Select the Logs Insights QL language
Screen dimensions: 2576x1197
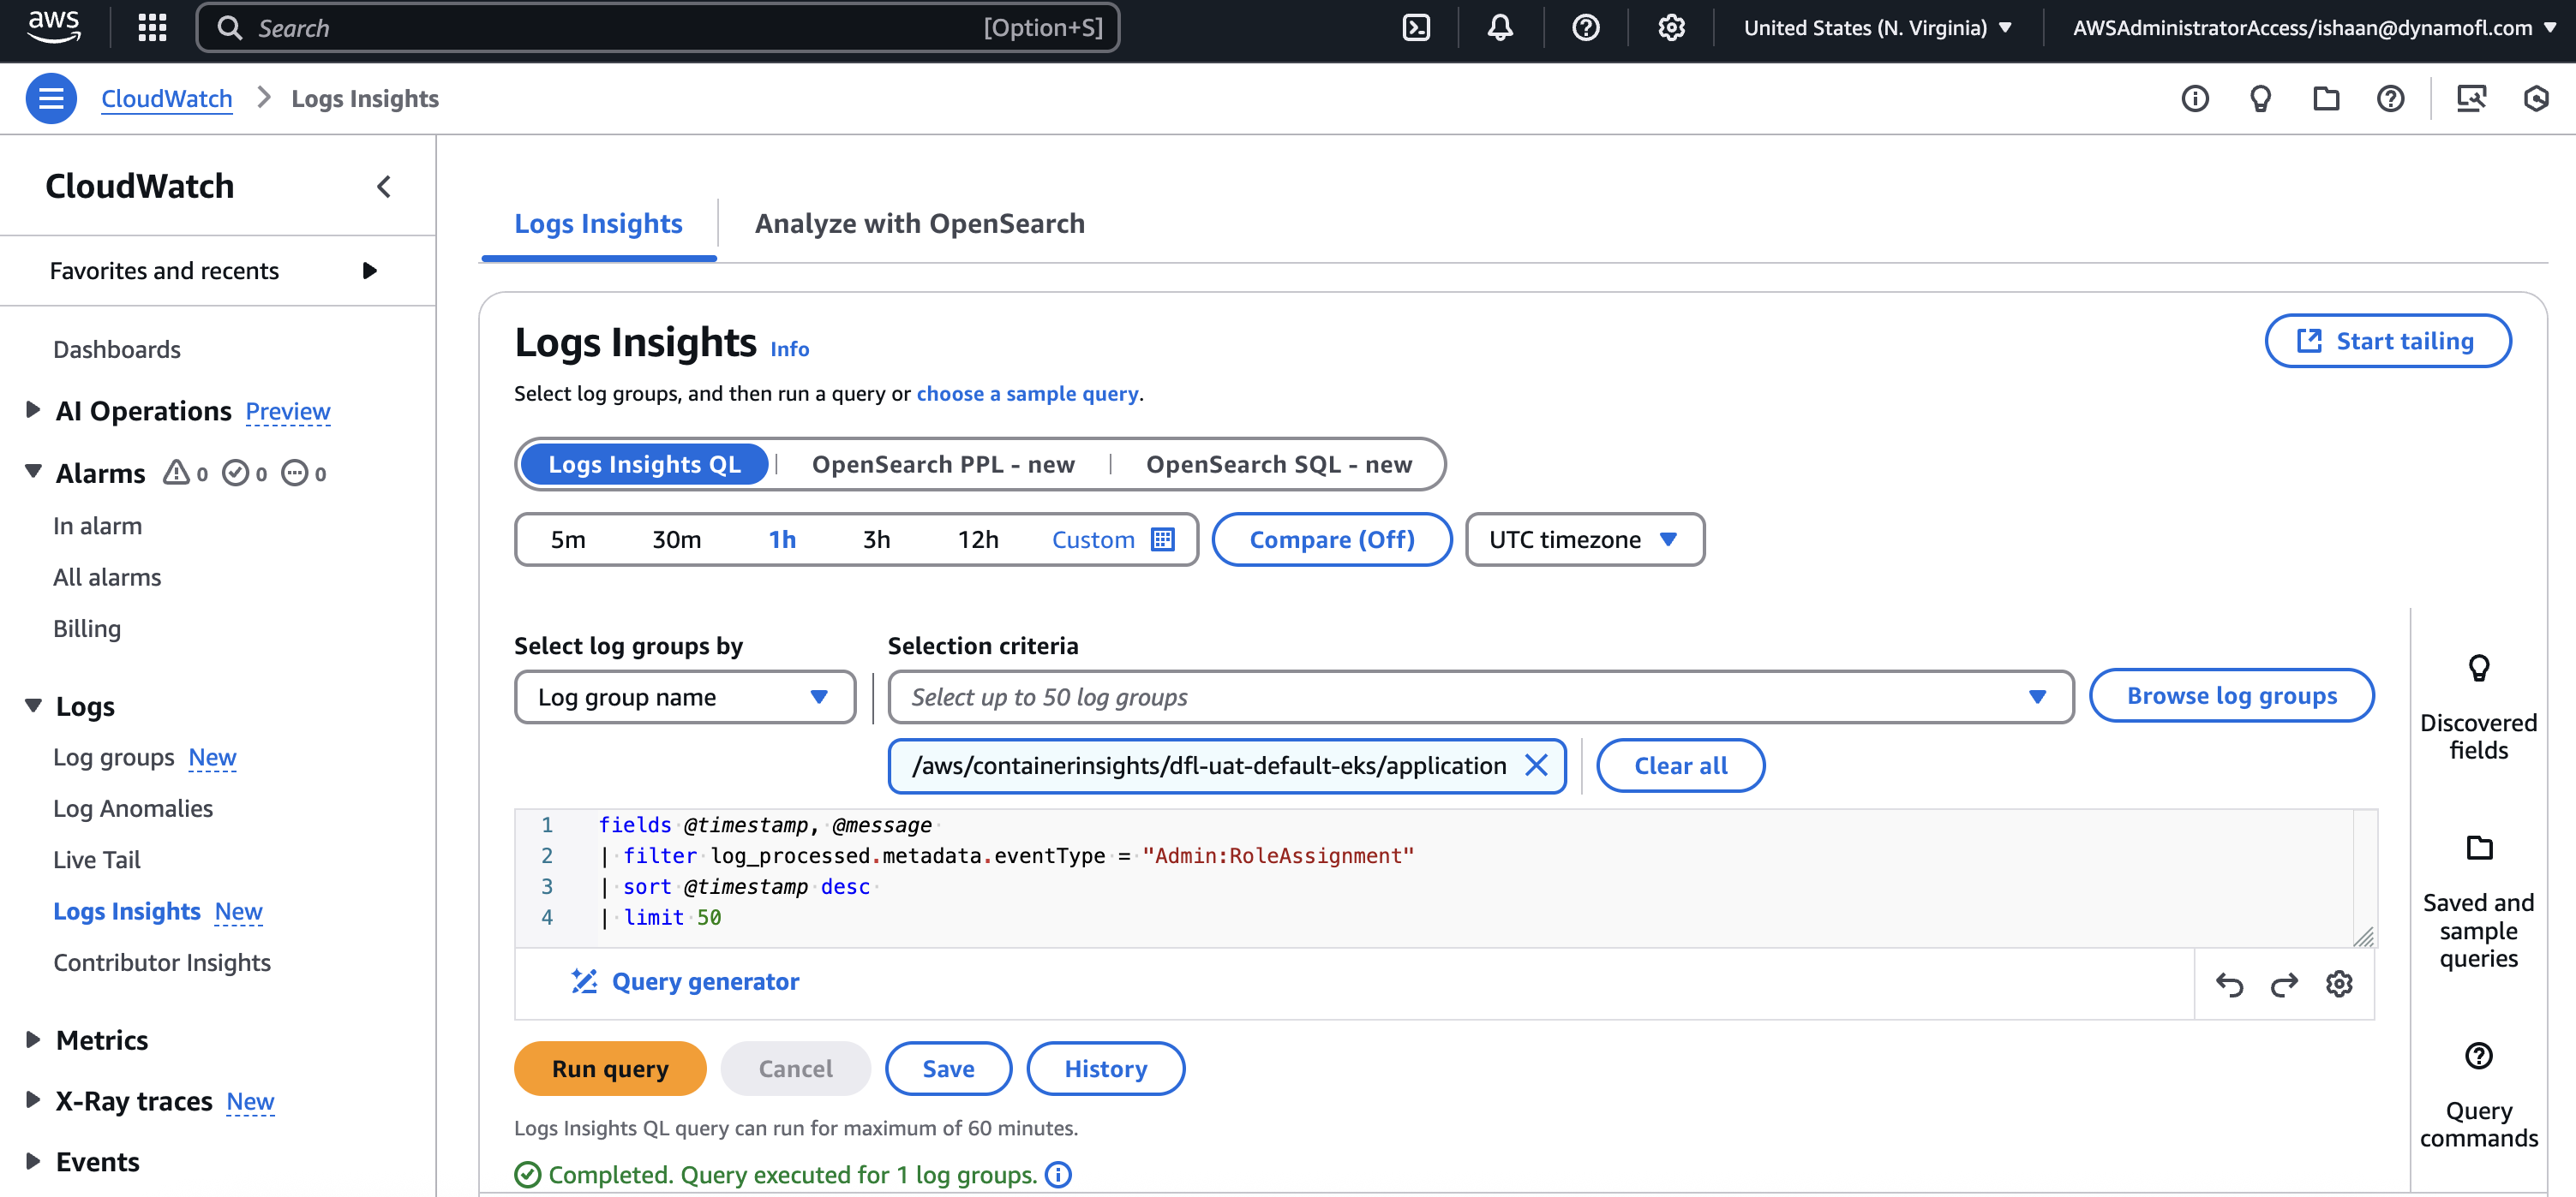point(644,465)
